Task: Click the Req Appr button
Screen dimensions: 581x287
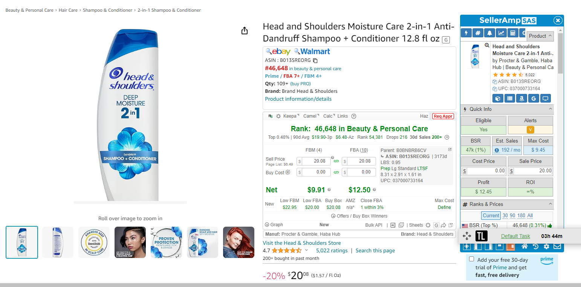Action: (x=443, y=116)
